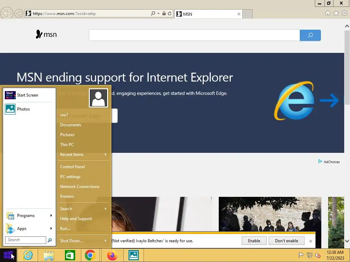This screenshot has height=262, width=350.
Task: Expand the Search submenu
Action: coord(83,209)
